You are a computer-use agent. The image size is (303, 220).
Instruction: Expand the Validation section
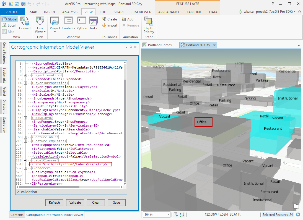18,192
